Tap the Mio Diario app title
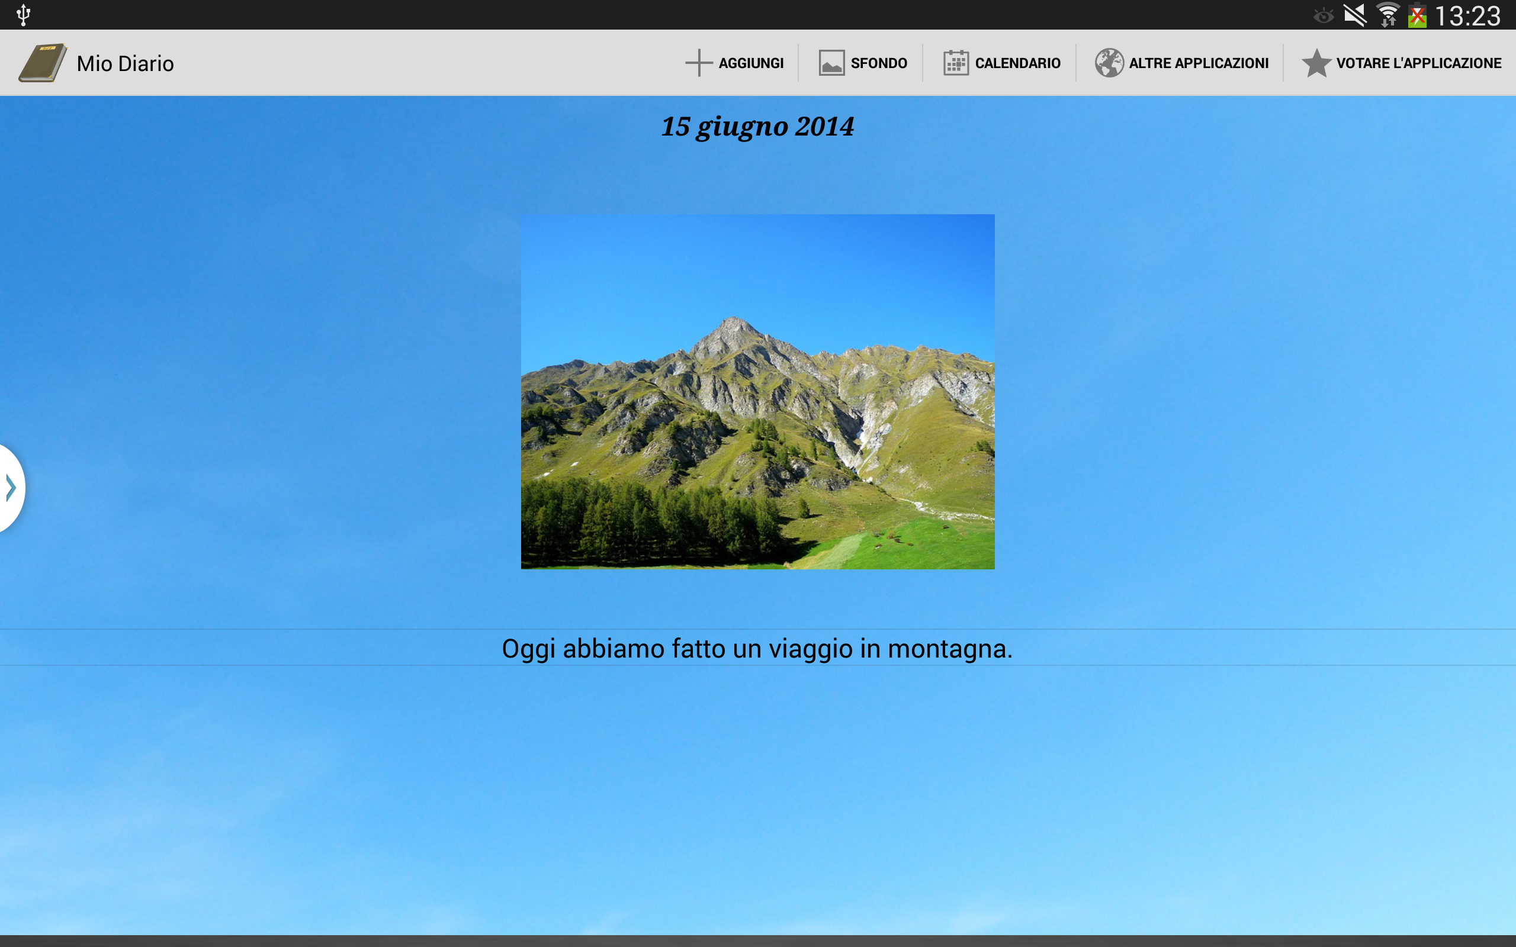Viewport: 1516px width, 947px height. click(126, 64)
